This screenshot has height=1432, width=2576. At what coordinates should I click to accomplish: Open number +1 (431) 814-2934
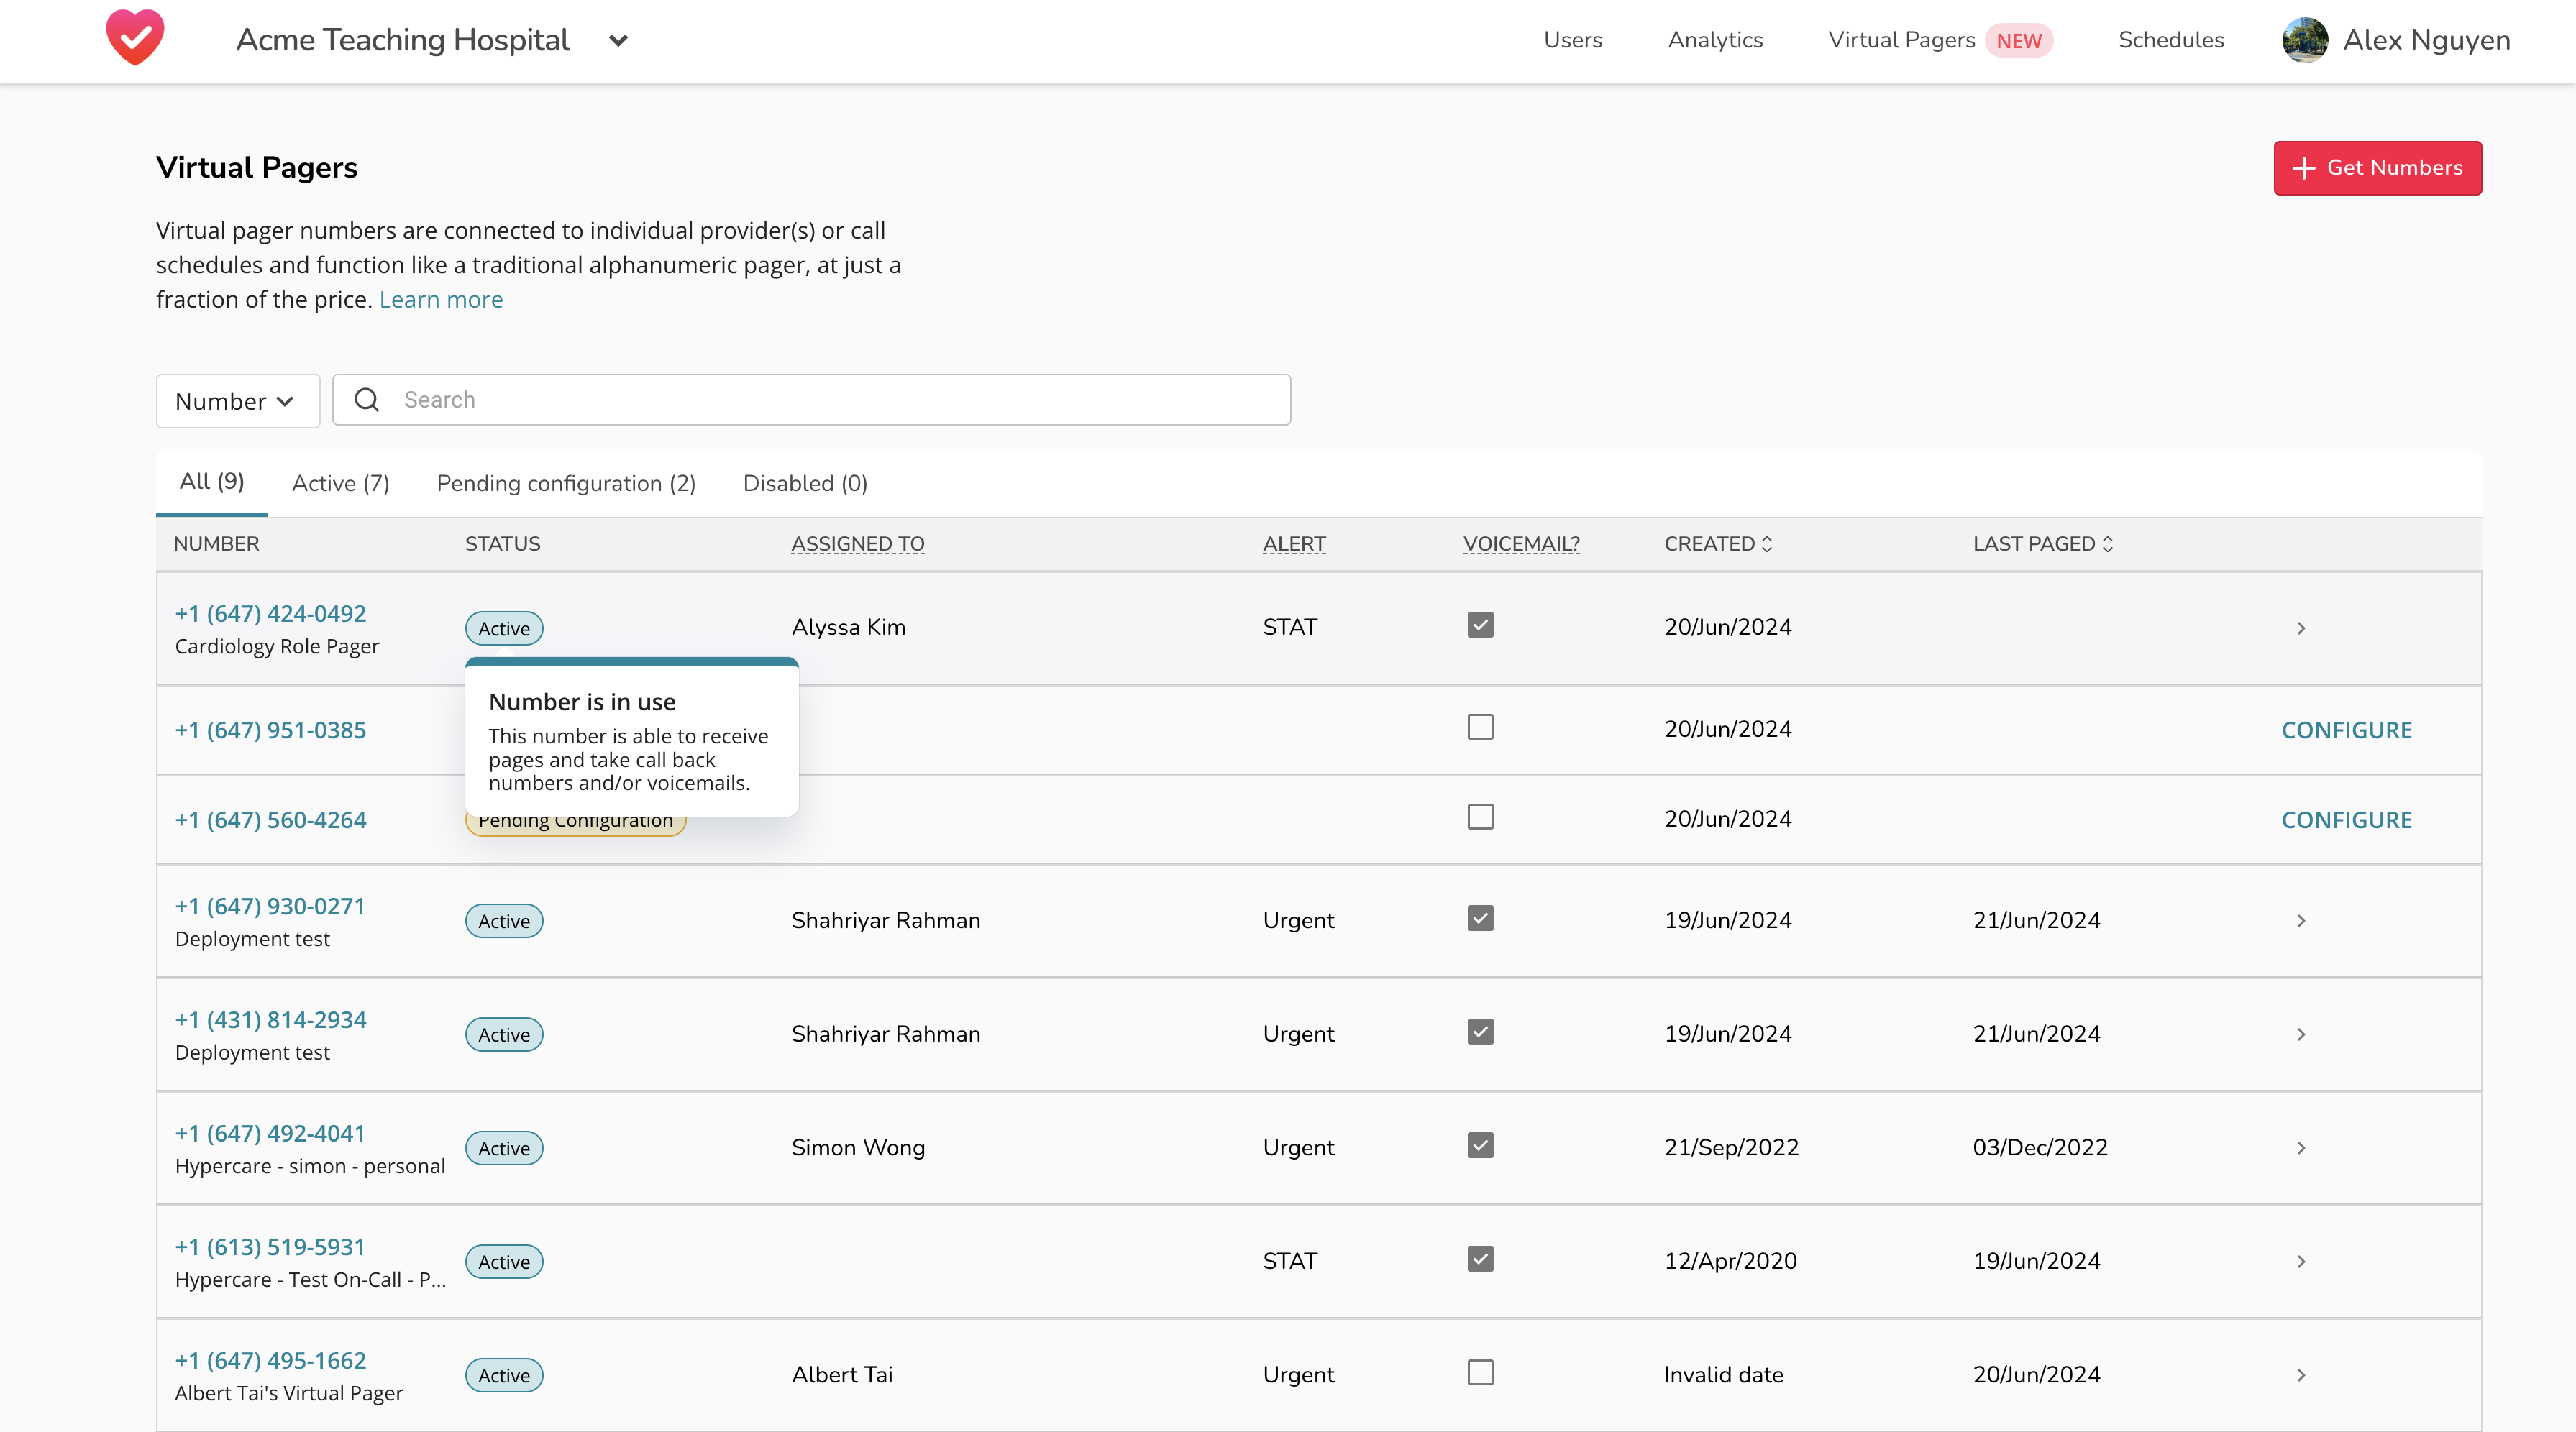pos(270,1020)
